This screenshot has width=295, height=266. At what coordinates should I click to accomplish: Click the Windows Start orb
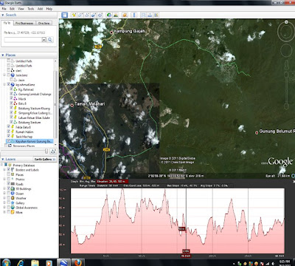[x=6, y=262]
